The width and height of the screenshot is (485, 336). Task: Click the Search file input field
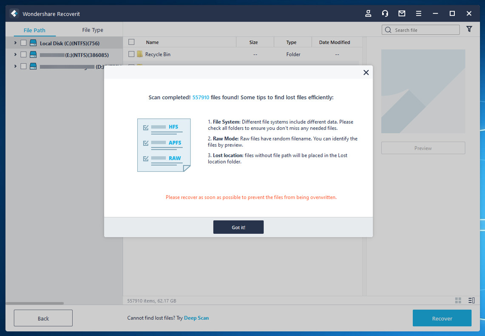point(425,30)
